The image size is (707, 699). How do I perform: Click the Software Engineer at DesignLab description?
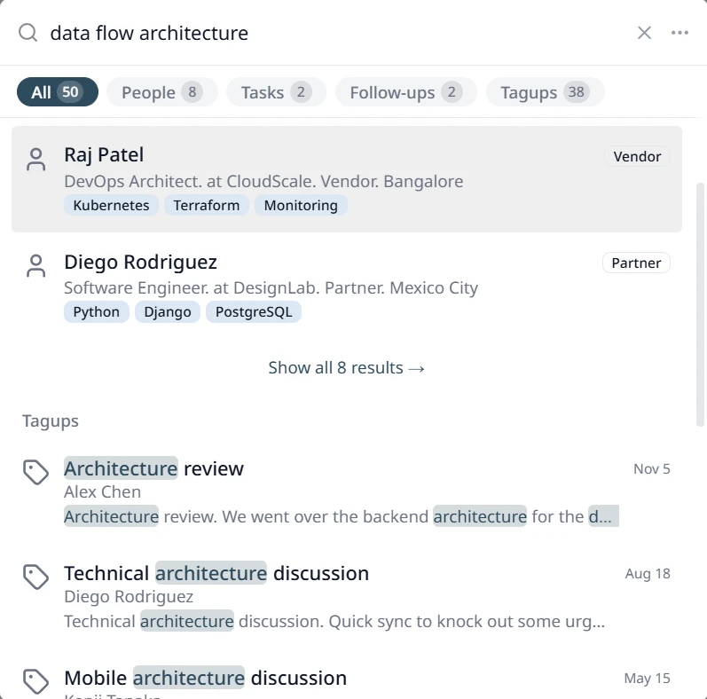click(x=271, y=287)
